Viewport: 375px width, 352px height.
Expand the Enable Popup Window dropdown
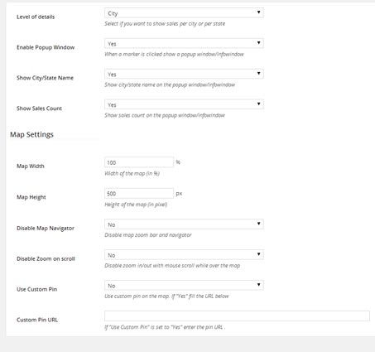pyautogui.click(x=184, y=43)
